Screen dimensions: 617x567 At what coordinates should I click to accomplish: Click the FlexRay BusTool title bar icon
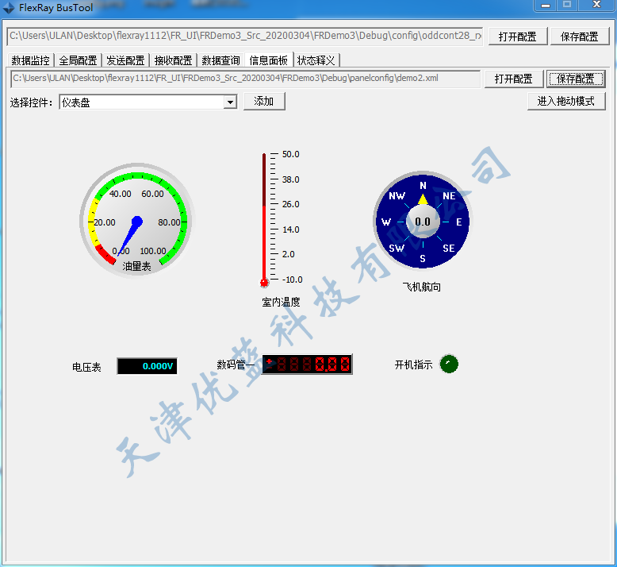click(9, 7)
